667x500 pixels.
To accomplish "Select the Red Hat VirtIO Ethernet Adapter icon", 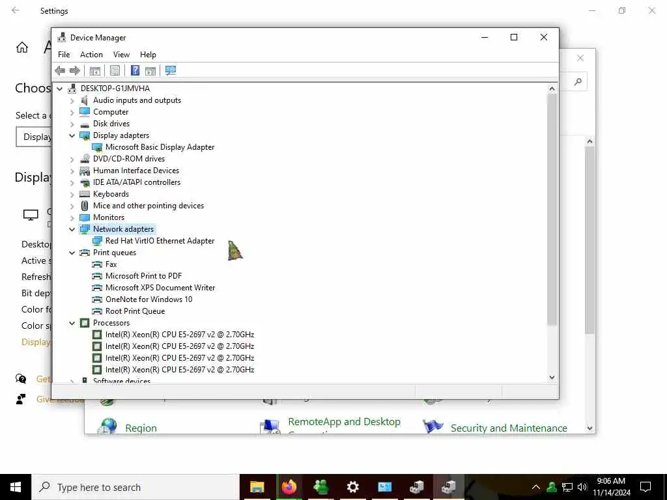I will click(x=97, y=241).
